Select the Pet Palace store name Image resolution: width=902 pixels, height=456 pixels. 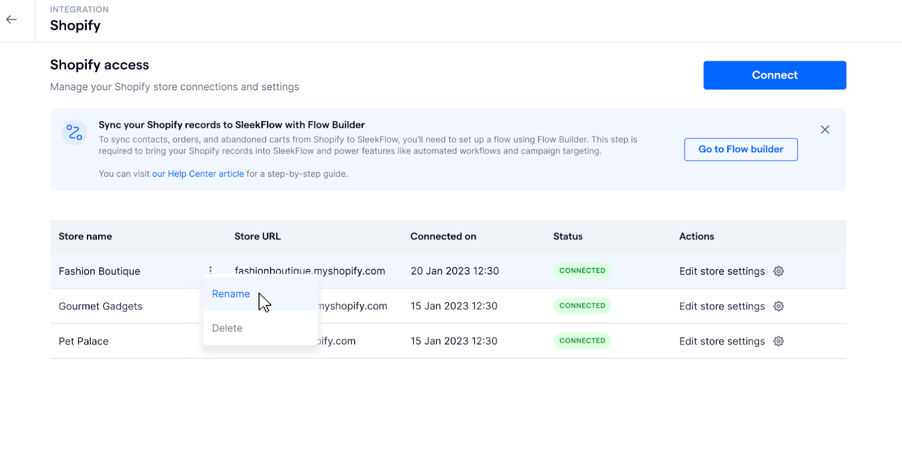83,341
